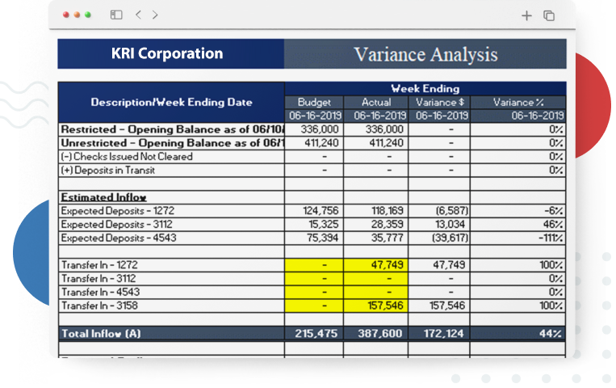The image size is (616, 388).
Task: Select the KRI Corporation title cell
Action: point(171,53)
